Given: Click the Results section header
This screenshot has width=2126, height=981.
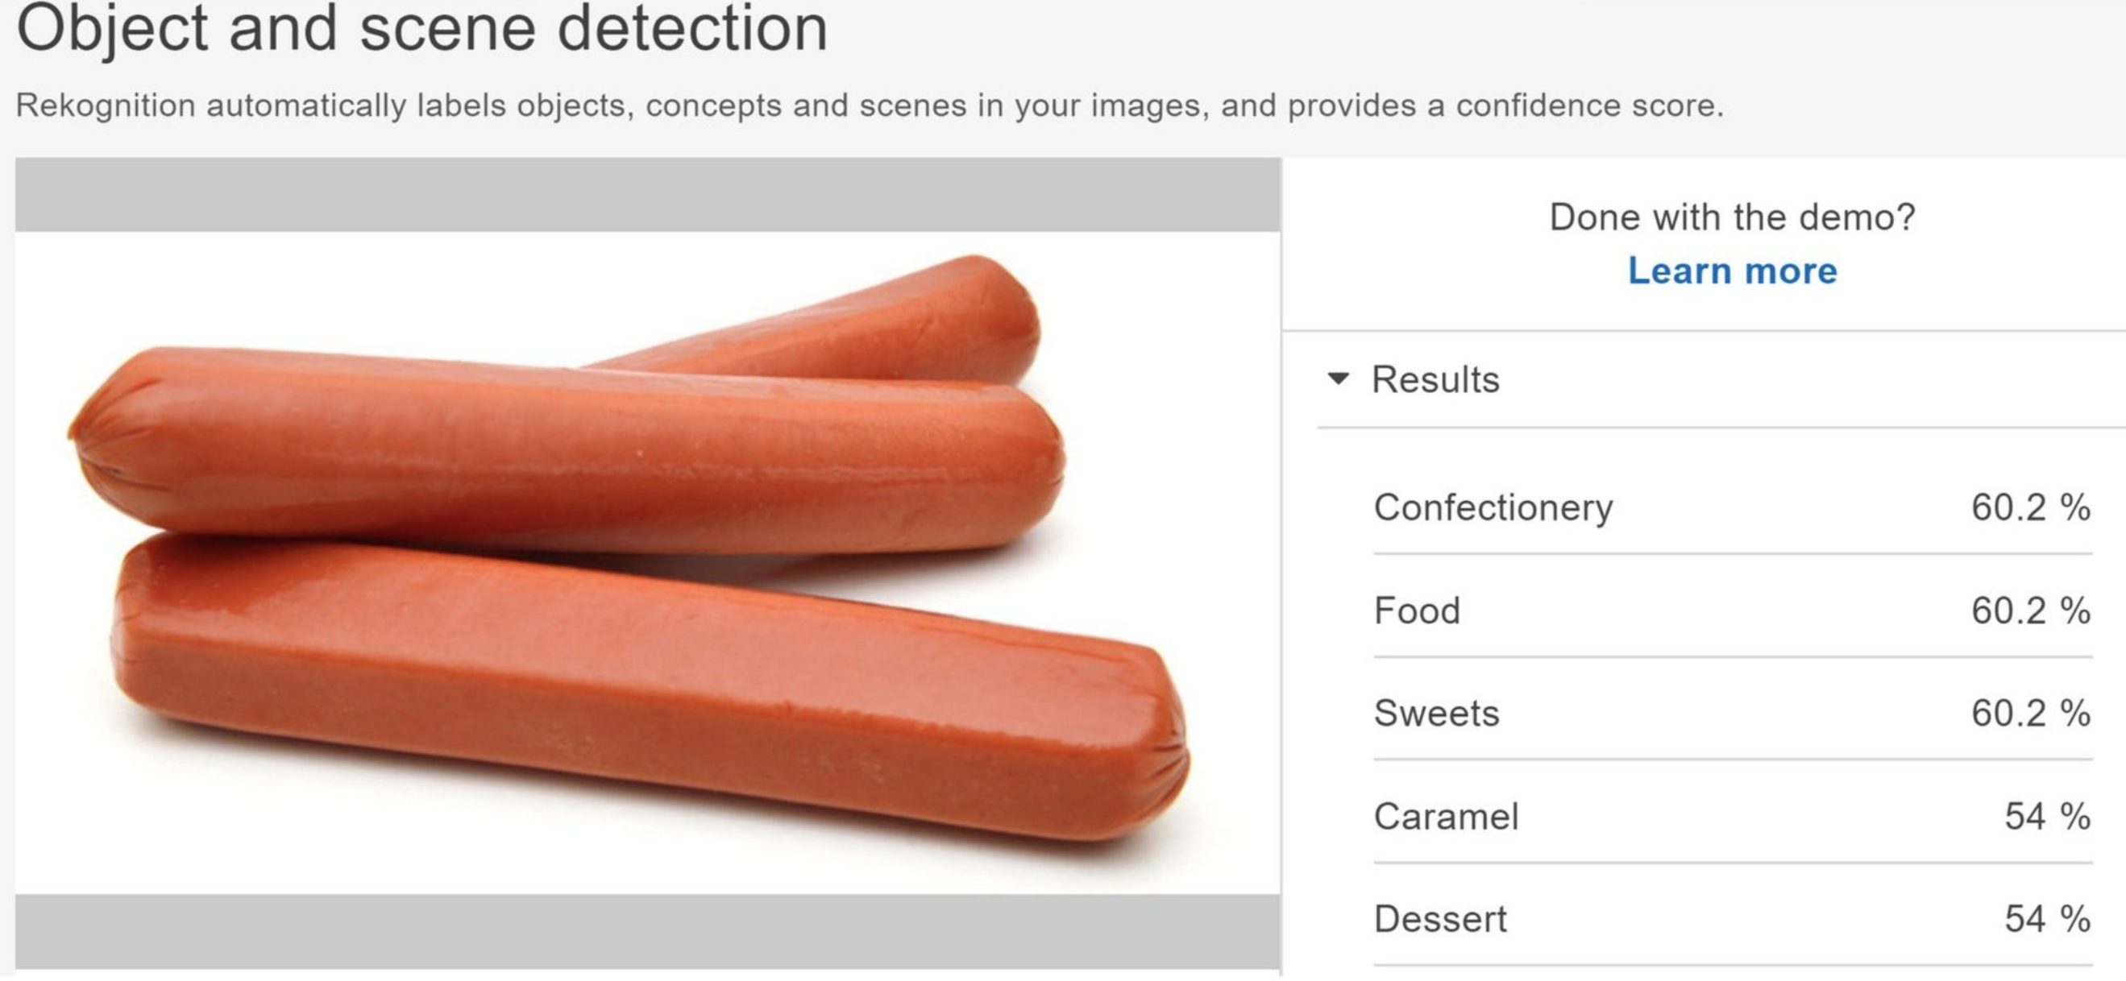Looking at the screenshot, I should 1435,379.
